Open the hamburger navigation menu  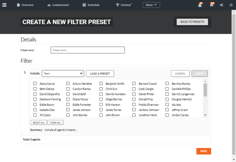[4, 5]
